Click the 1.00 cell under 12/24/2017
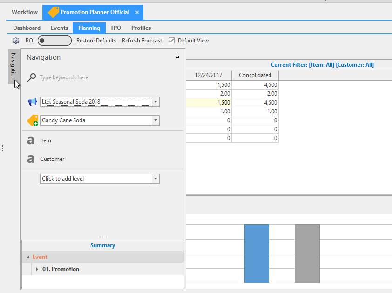 click(x=209, y=112)
